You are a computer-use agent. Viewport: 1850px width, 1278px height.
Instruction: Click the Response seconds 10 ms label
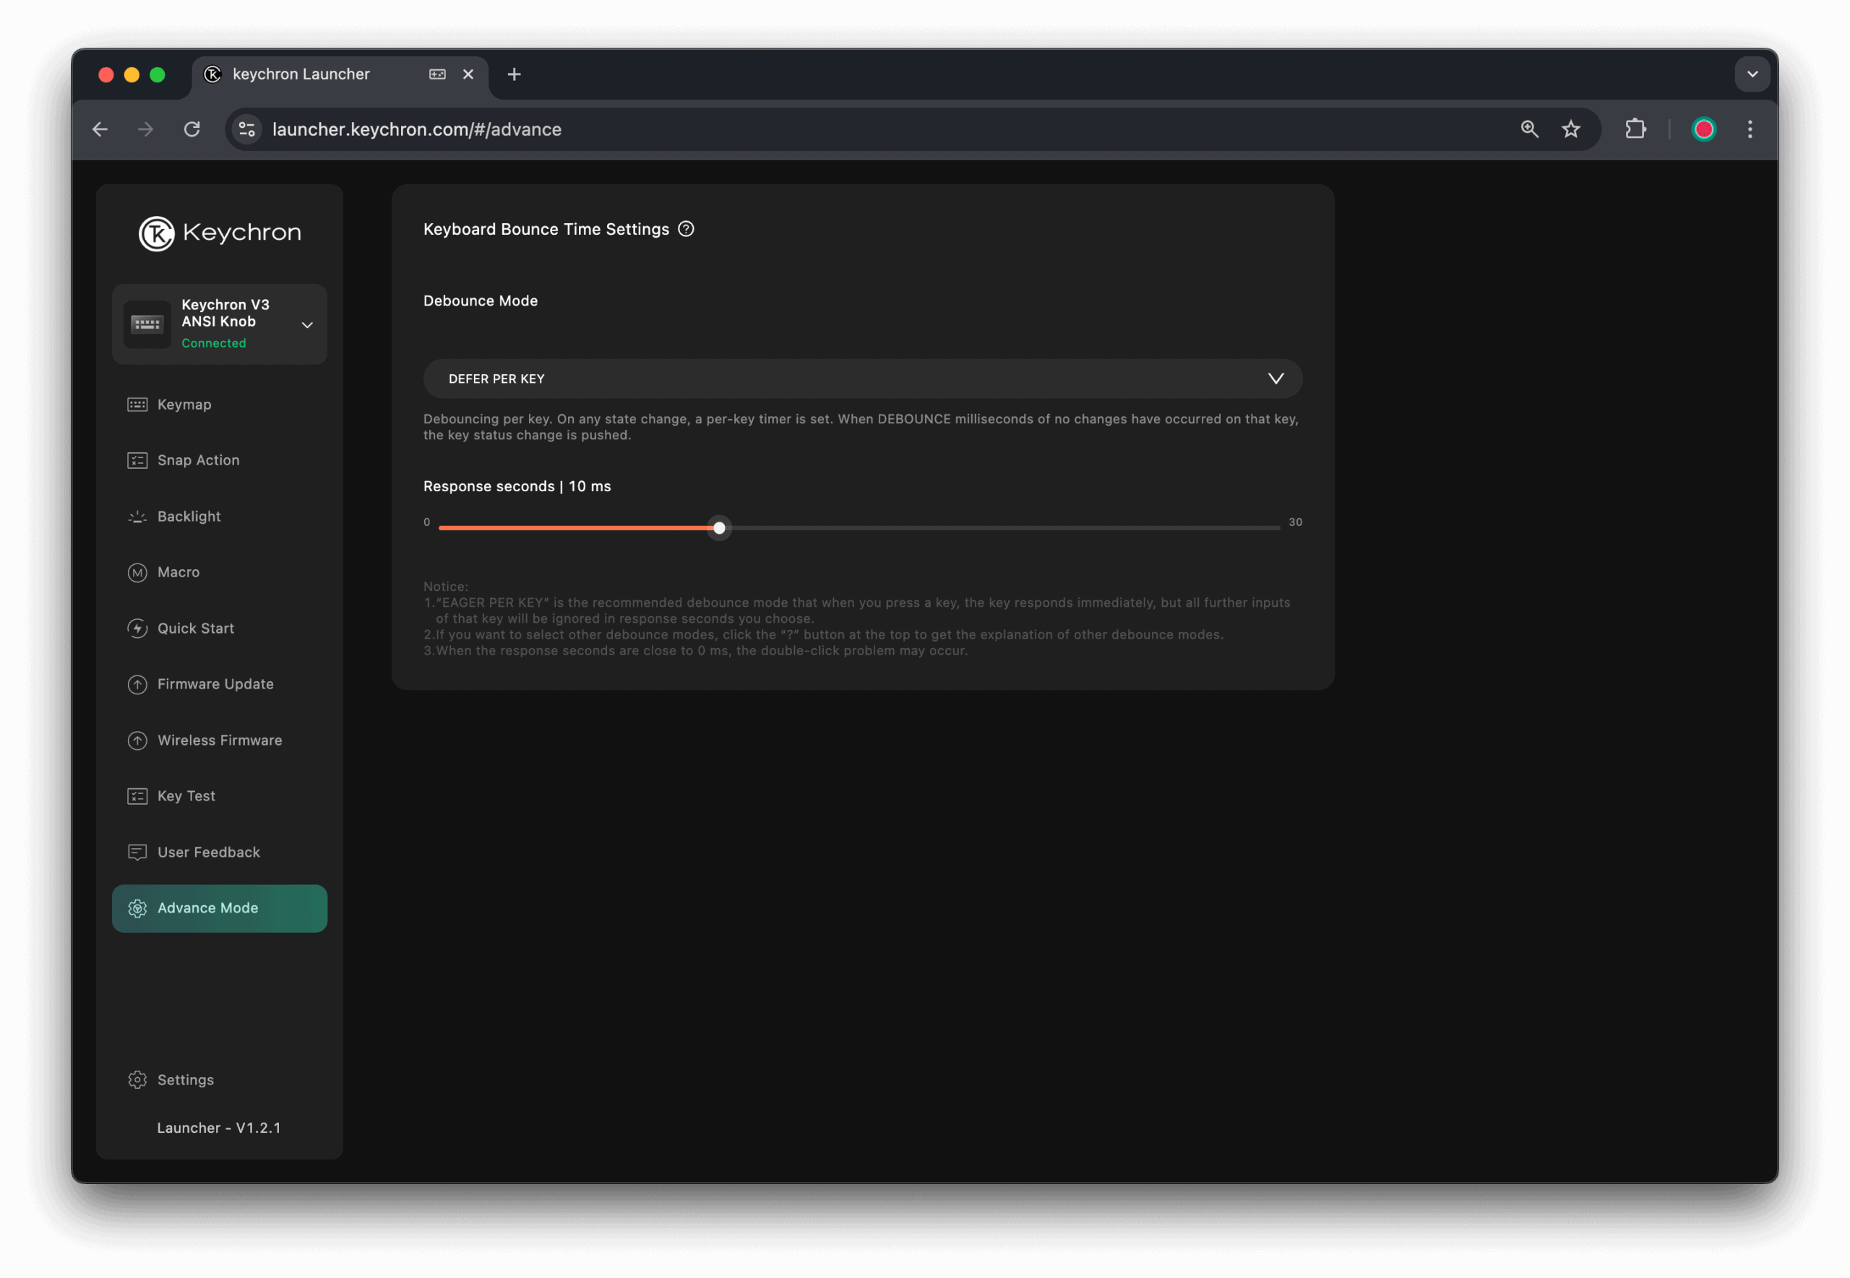pyautogui.click(x=517, y=487)
